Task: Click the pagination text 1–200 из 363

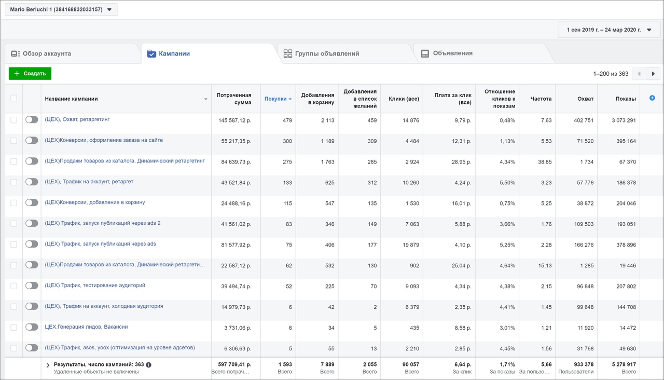Action: (611, 74)
